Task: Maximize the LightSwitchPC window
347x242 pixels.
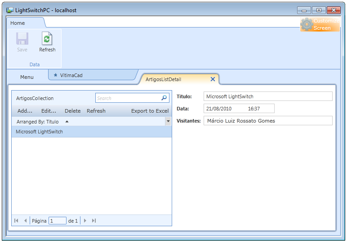Action: tap(319, 10)
